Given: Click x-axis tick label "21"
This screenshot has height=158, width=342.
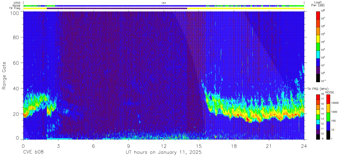Looking at the screenshot, I should [269, 146].
